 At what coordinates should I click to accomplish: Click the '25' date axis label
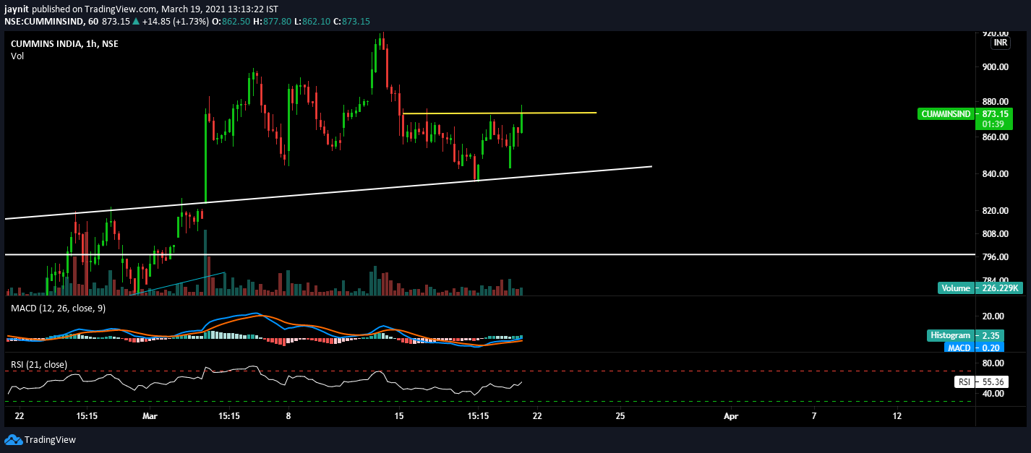tap(620, 416)
